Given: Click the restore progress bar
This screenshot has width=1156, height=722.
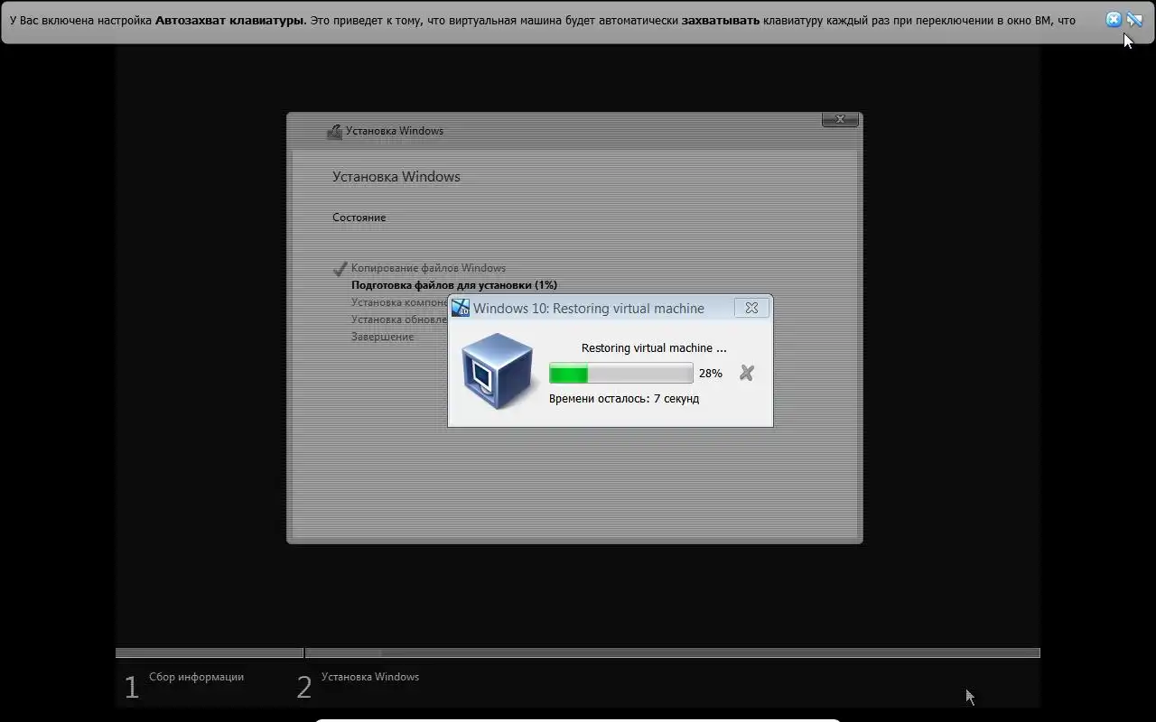Looking at the screenshot, I should 621,373.
